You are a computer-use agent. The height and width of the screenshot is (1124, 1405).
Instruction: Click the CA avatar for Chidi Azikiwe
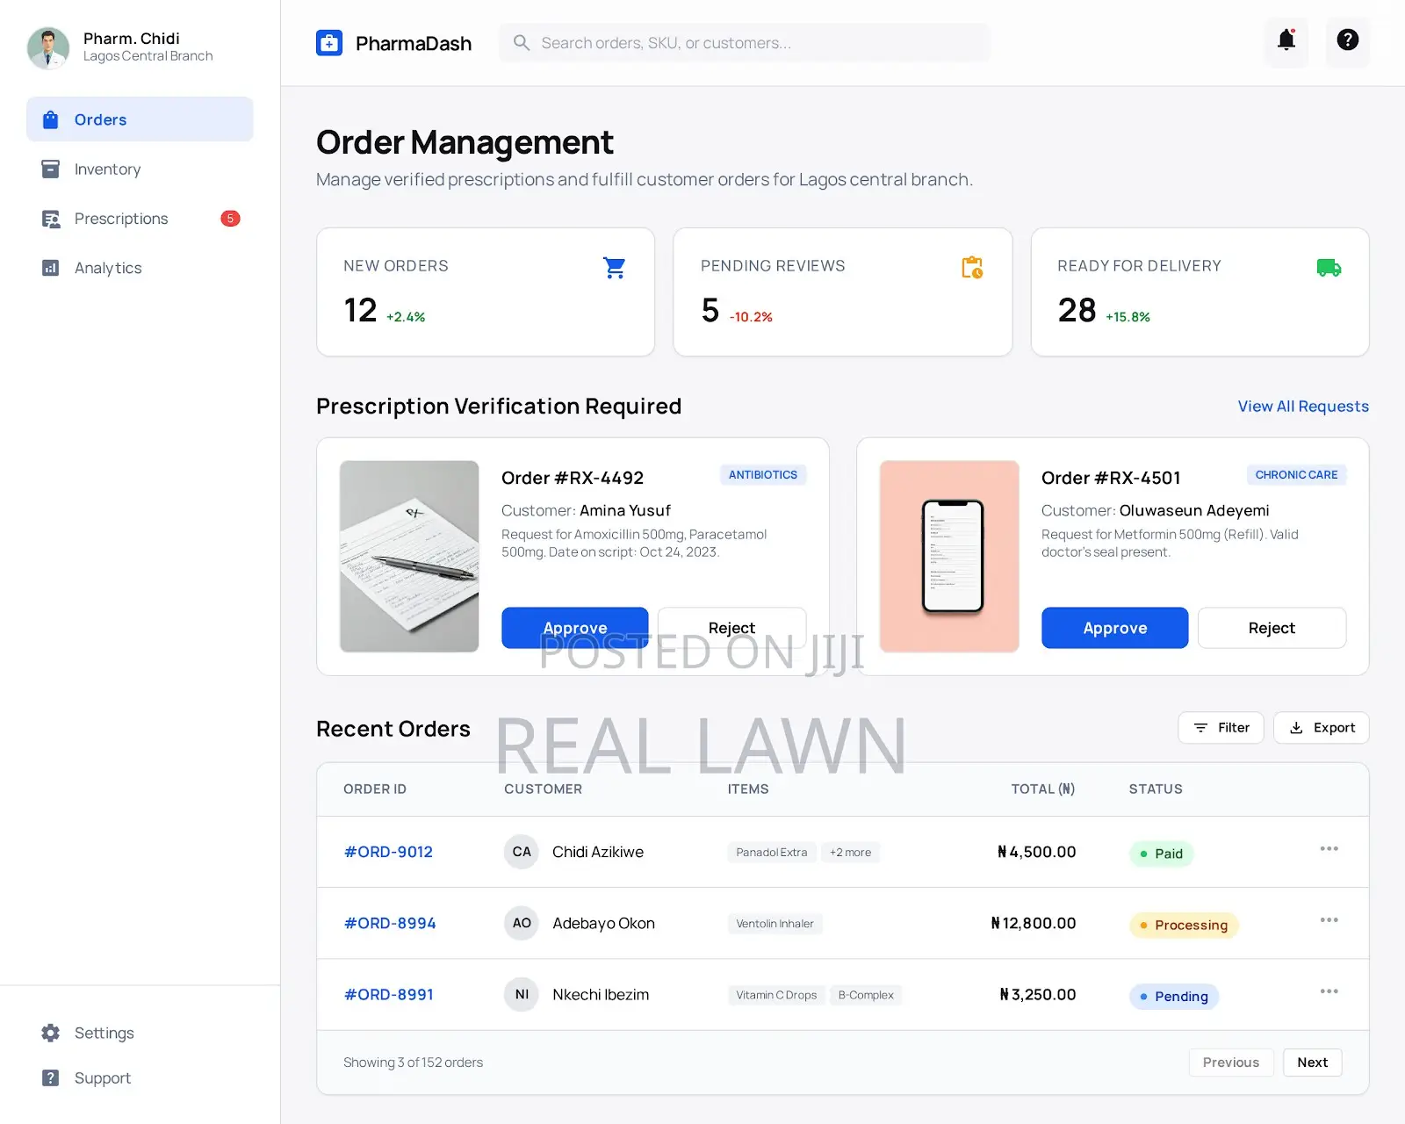[x=522, y=852]
